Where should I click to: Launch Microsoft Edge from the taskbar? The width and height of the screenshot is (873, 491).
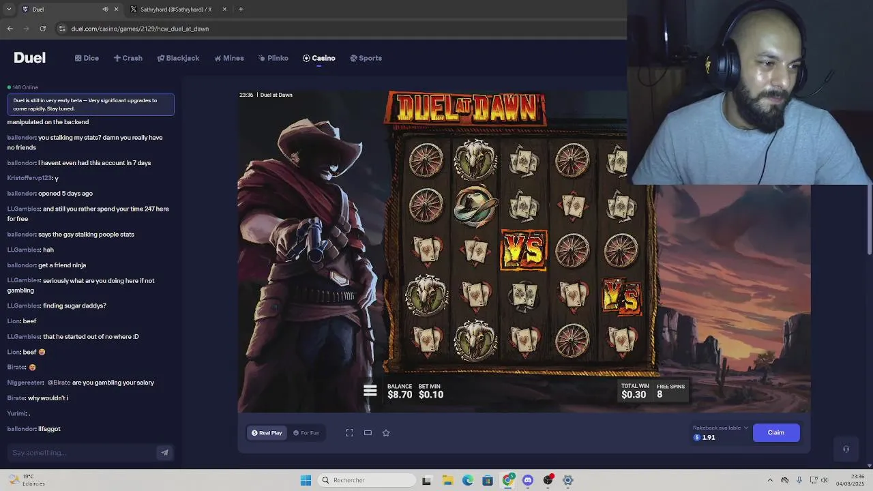[468, 480]
